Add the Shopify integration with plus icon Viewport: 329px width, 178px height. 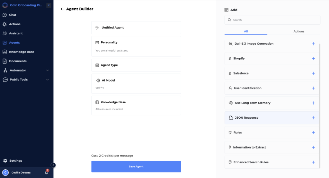coord(313,59)
